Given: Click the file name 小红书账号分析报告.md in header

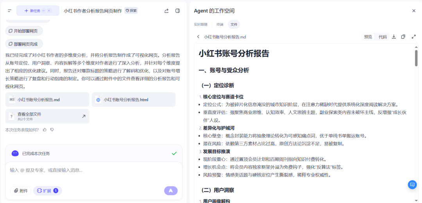Looking at the screenshot, I should [x=225, y=37].
